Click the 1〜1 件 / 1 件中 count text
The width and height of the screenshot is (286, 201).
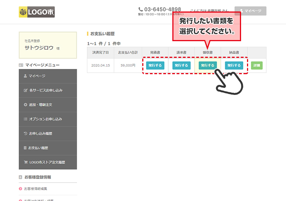click(104, 44)
